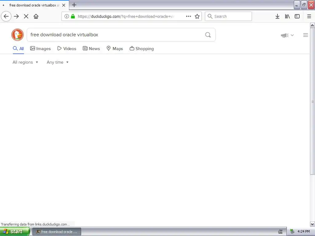
Task: Click the magnifier in DuckDuckGo search box
Action: tap(208, 35)
